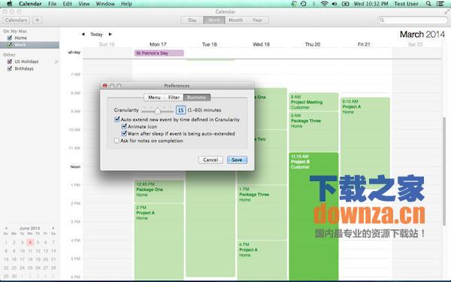Screen dimensions: 451x282
Task: Enable Ask for notes on completion
Action: click(x=117, y=141)
